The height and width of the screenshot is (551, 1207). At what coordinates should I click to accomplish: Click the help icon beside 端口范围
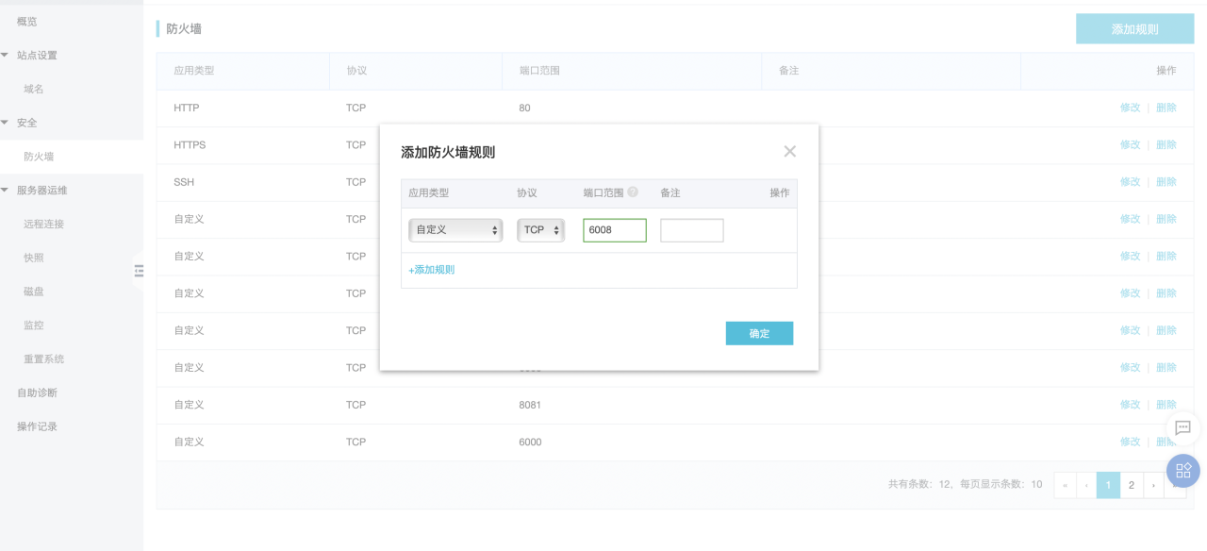[633, 192]
